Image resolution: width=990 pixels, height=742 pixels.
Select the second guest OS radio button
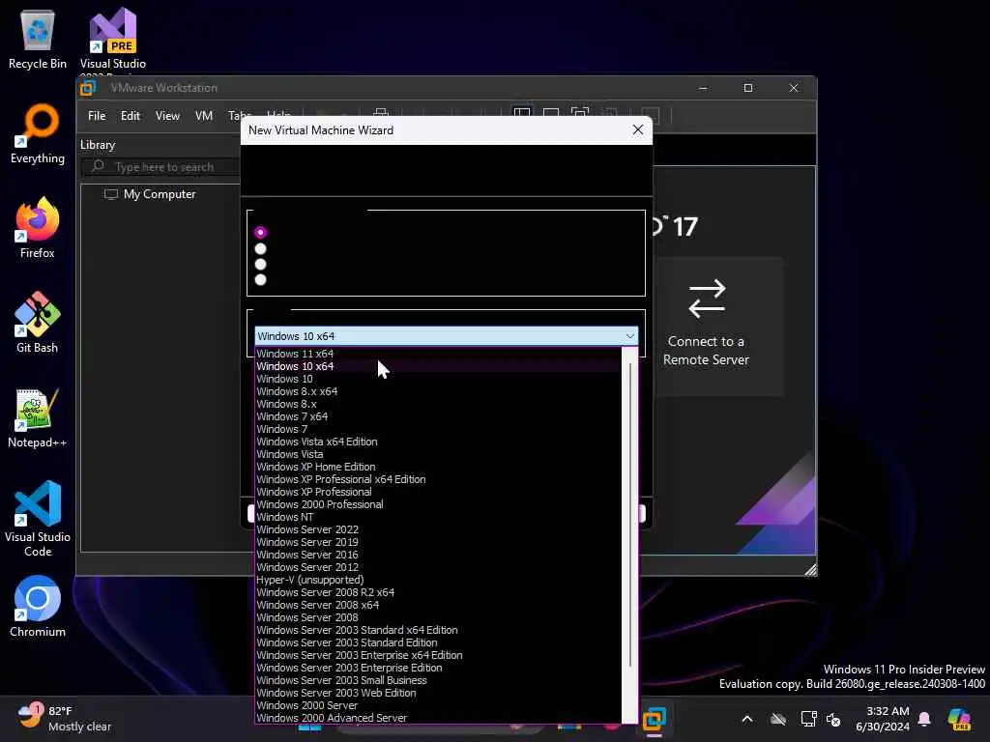(260, 248)
